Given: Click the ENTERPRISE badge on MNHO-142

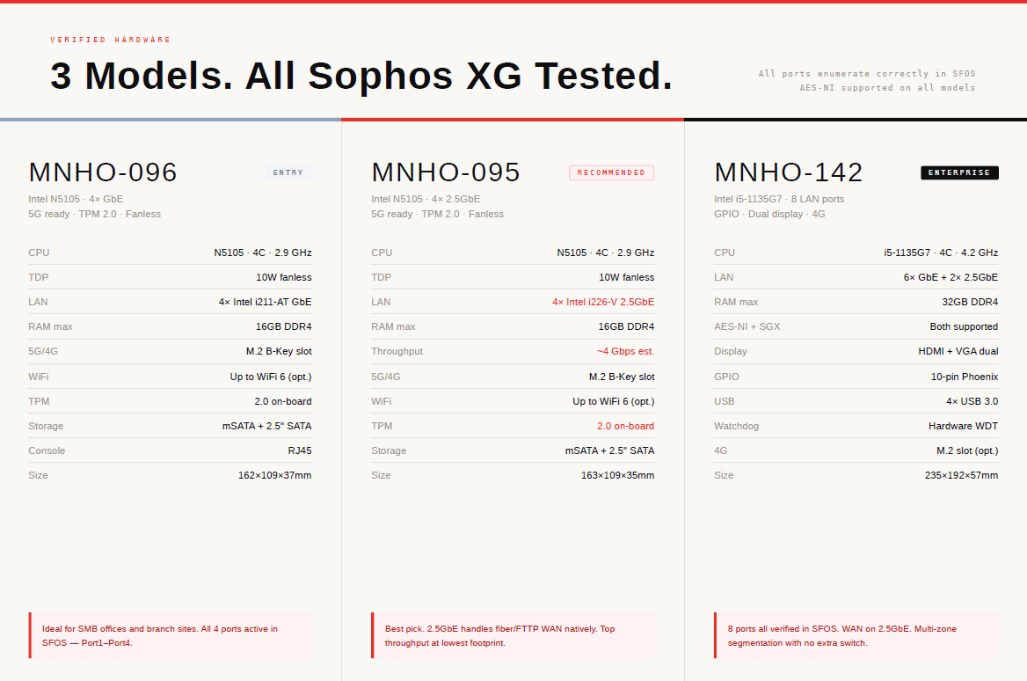Looking at the screenshot, I should click(x=959, y=172).
